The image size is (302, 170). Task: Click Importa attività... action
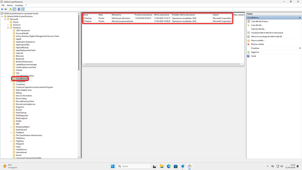[258, 29]
